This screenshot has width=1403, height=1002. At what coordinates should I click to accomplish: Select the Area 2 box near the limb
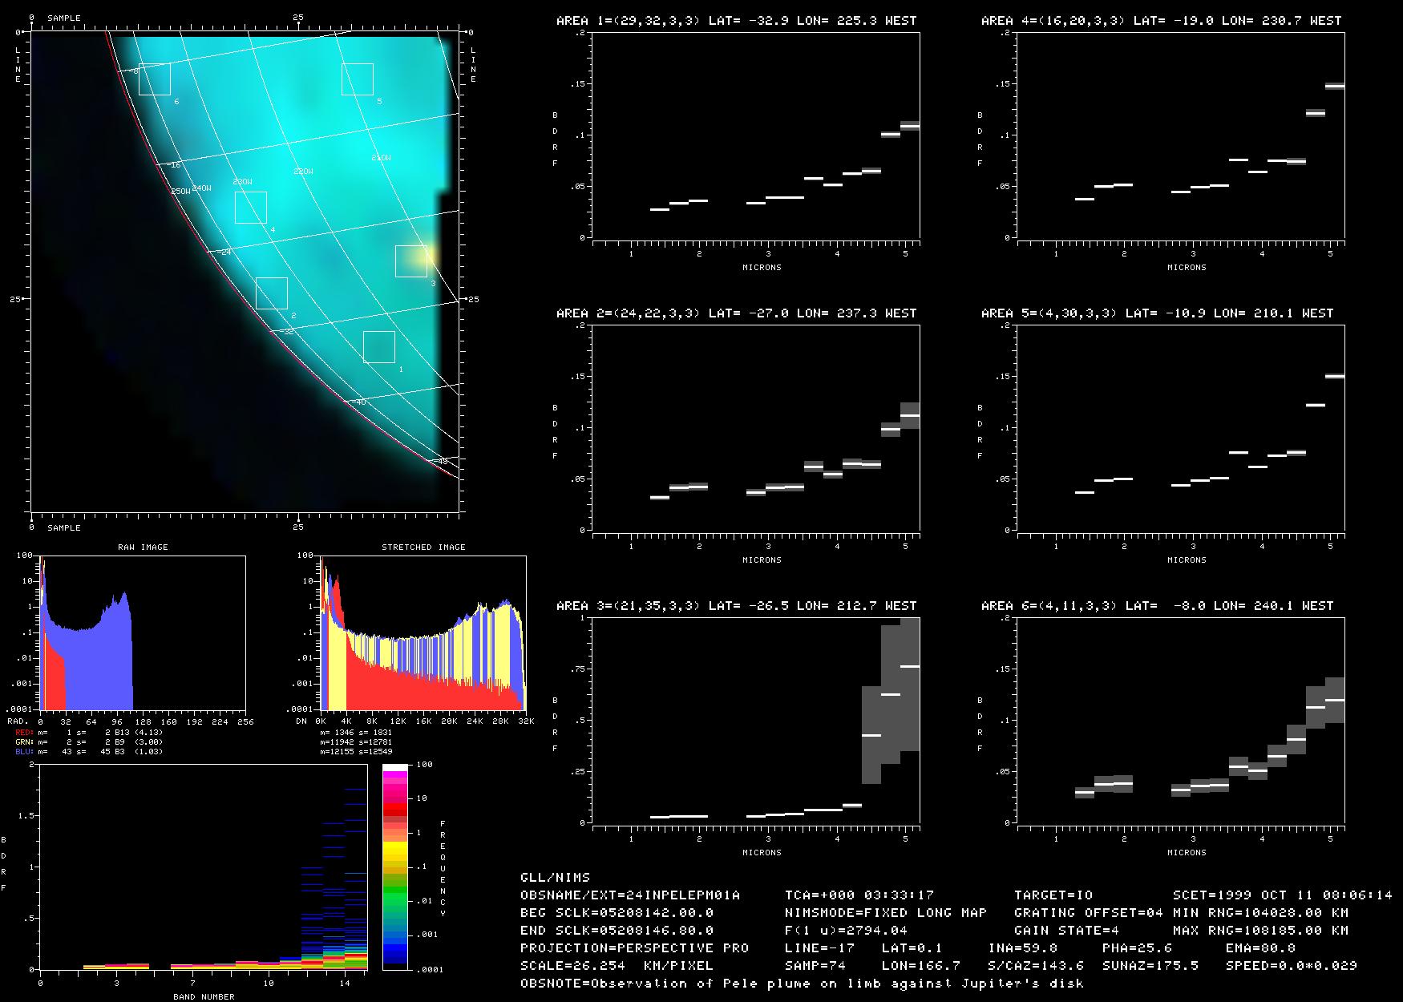point(272,293)
